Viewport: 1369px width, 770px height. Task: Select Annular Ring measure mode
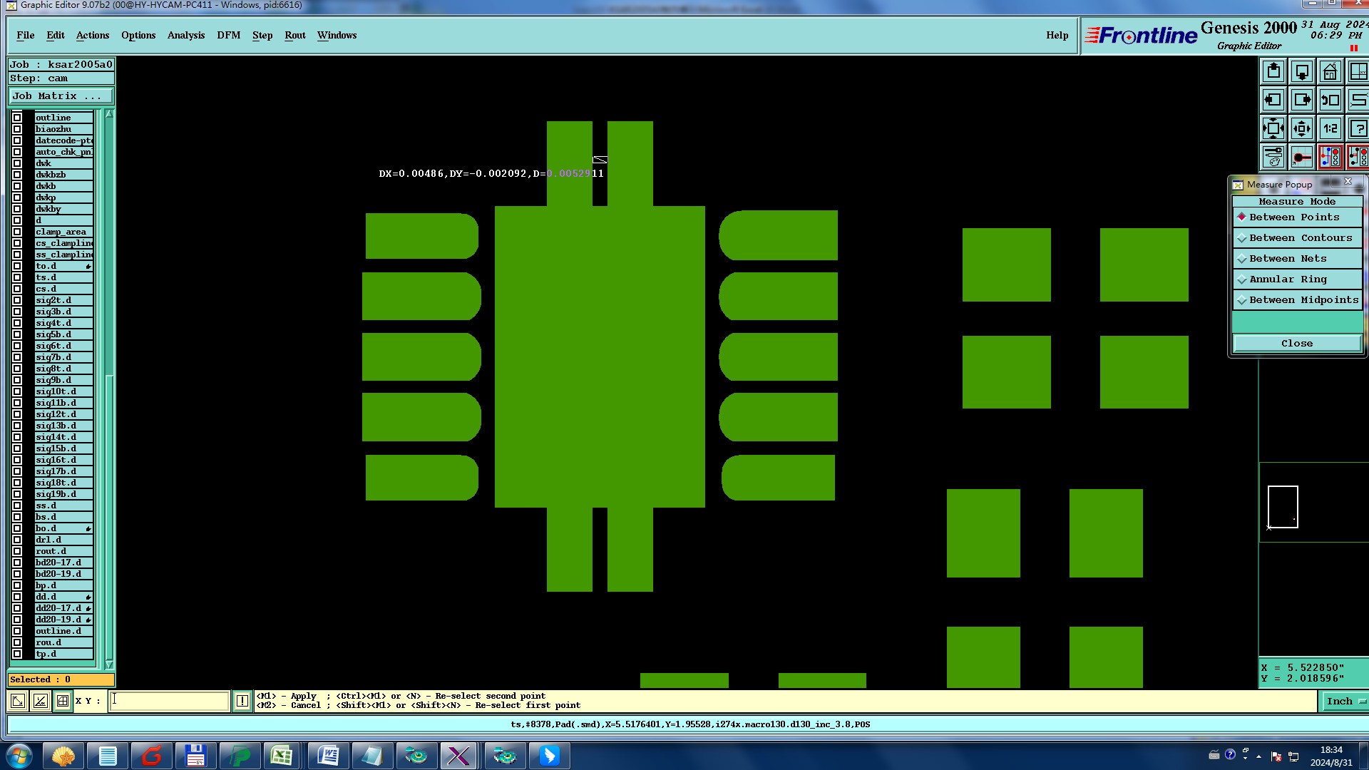(x=1287, y=279)
